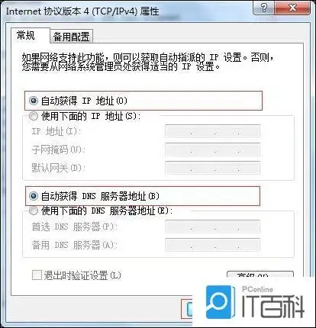316x328 pixels.
Task: Select 自动获得 DNS 服务器地址 radio button
Action: (34, 196)
